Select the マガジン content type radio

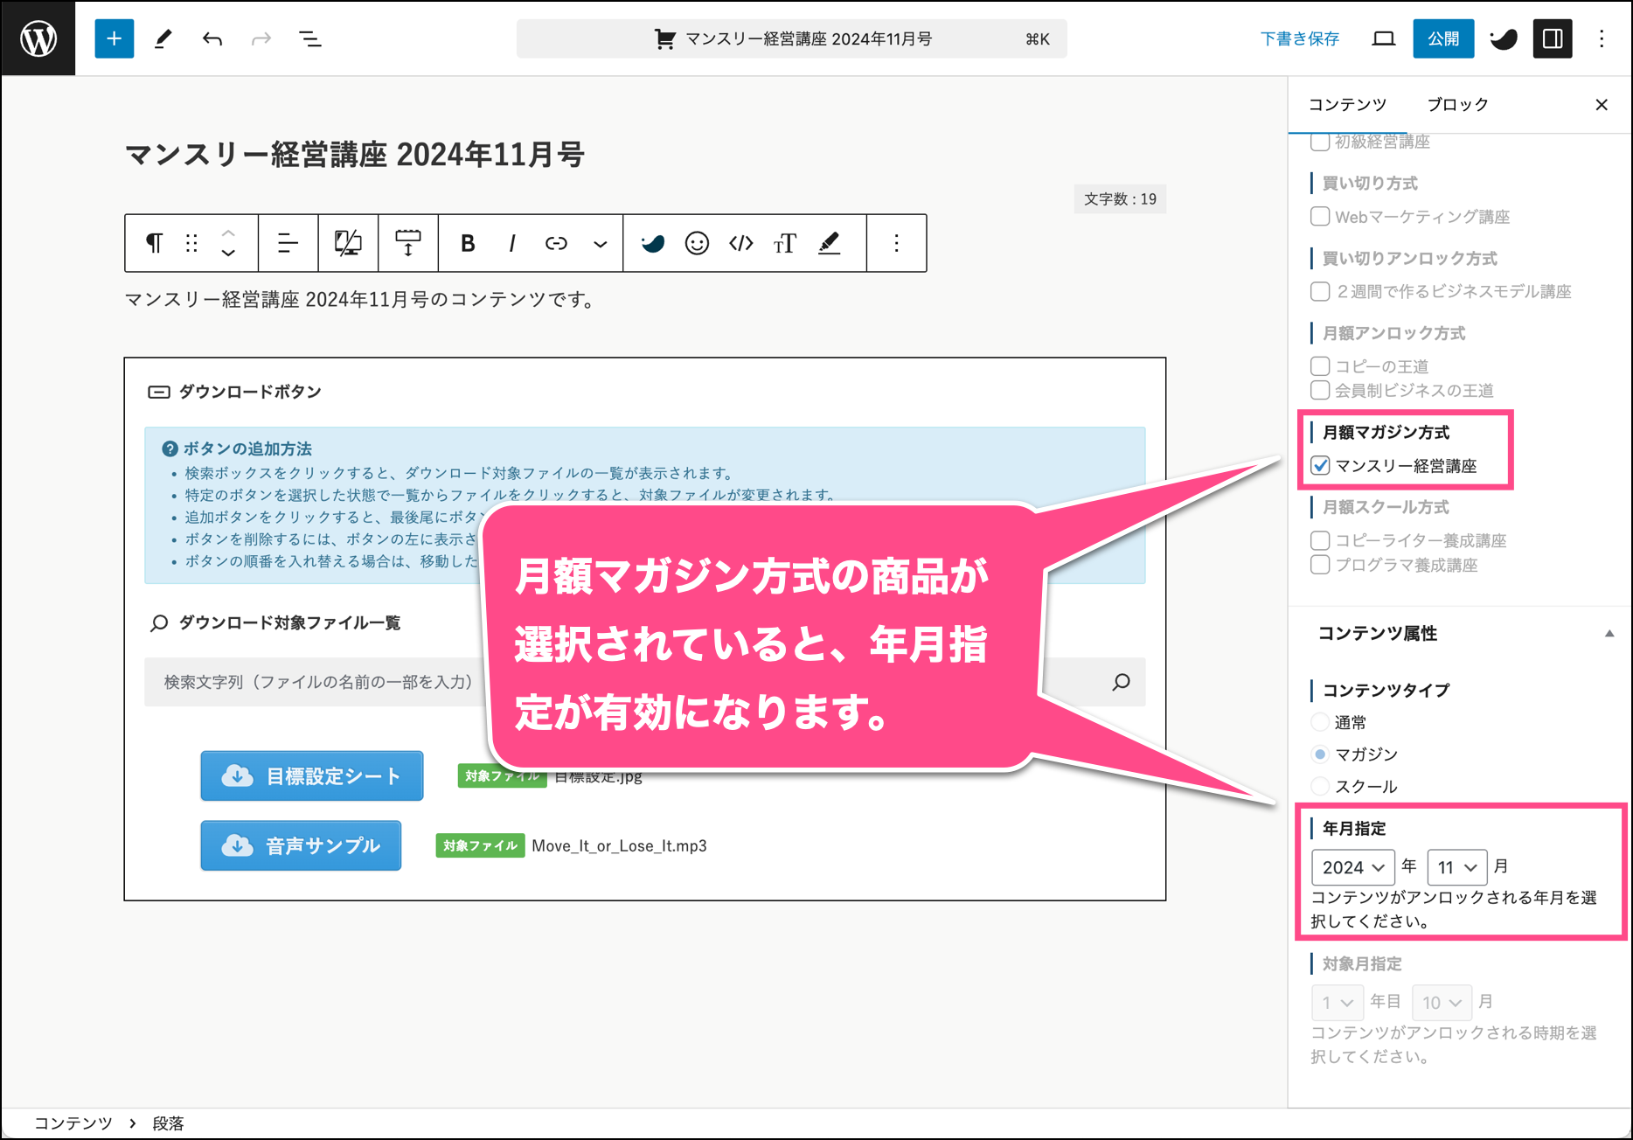(1320, 754)
